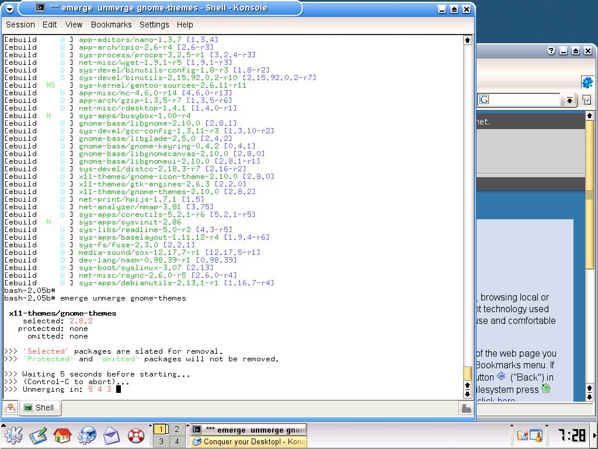Launch the mail envelope icon in panel
The height and width of the screenshot is (449, 598).
tap(111, 435)
